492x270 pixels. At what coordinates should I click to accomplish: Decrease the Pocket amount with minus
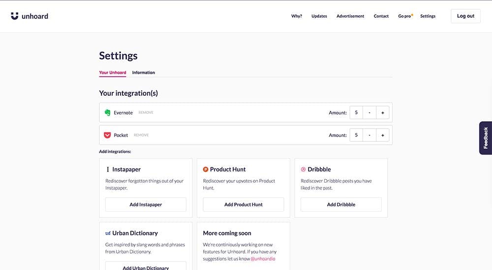tap(369, 135)
